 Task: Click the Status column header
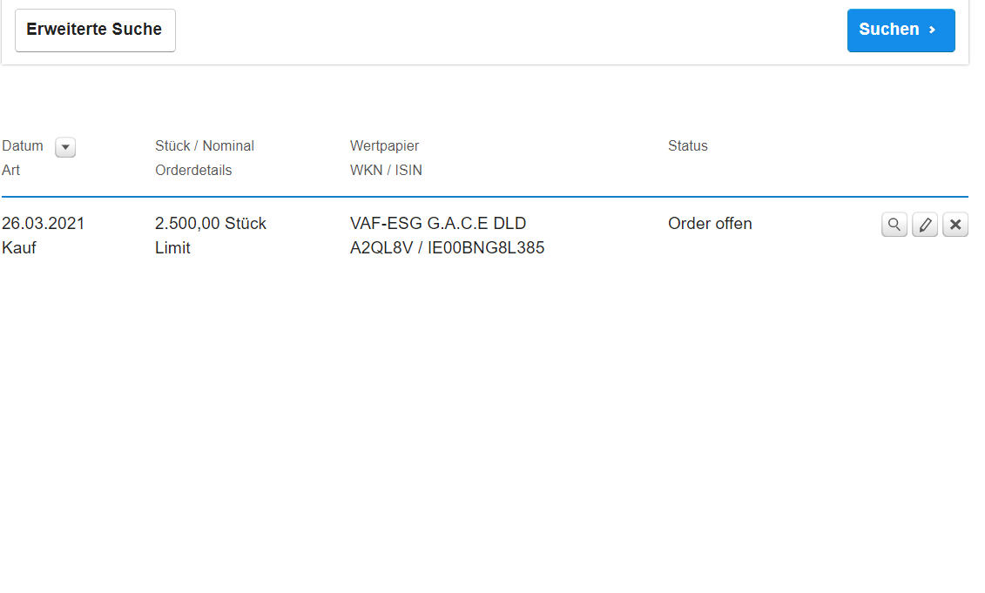pyautogui.click(x=688, y=146)
